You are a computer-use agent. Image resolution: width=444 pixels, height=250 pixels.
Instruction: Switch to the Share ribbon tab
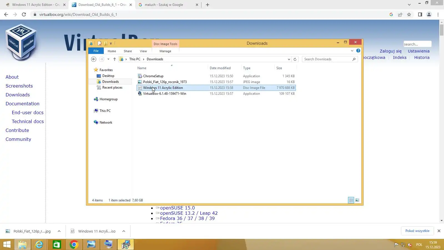[128, 51]
